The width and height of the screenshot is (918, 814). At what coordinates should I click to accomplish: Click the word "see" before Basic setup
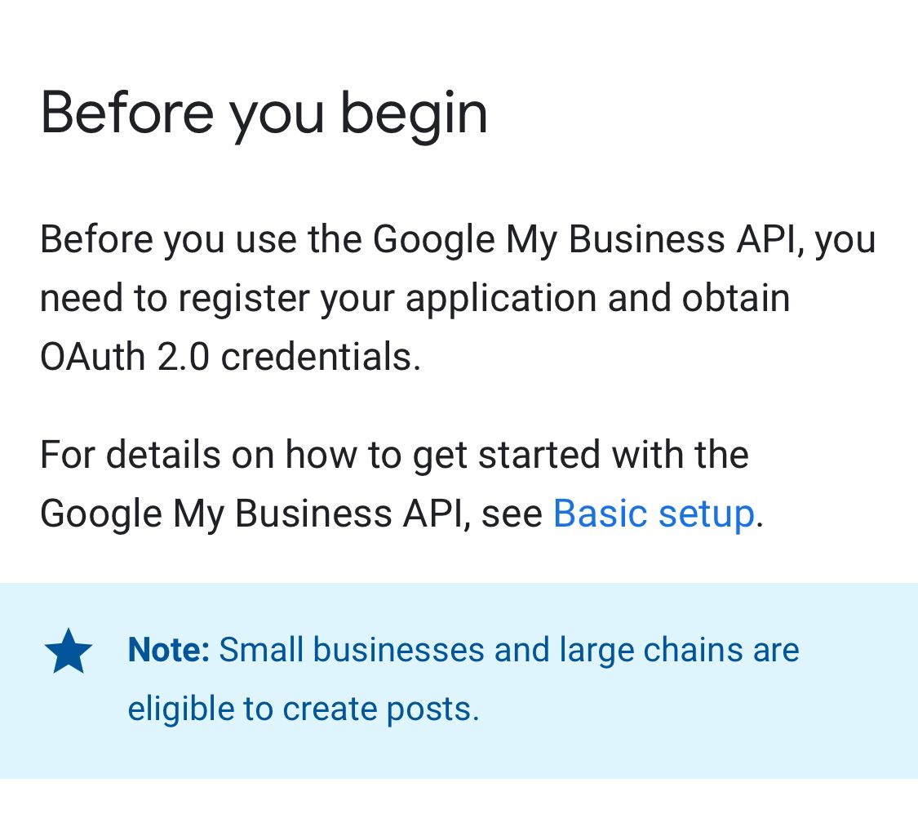click(x=512, y=514)
